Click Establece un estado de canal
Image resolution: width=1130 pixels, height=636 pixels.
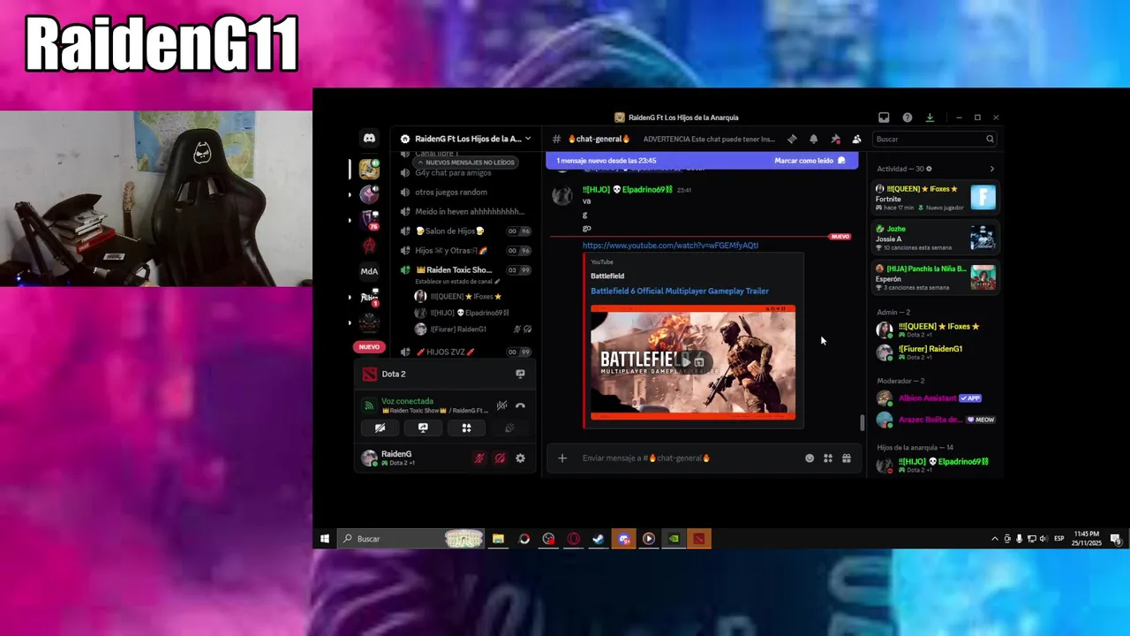[457, 282]
